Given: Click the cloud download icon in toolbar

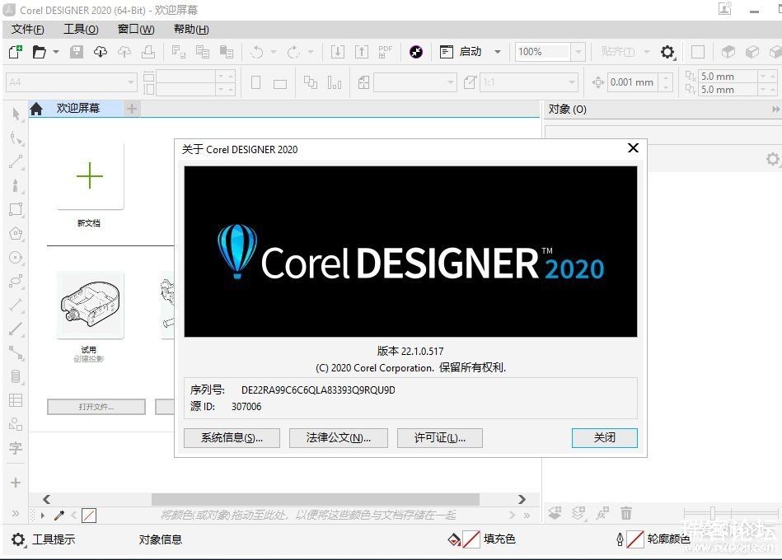Looking at the screenshot, I should (x=101, y=52).
